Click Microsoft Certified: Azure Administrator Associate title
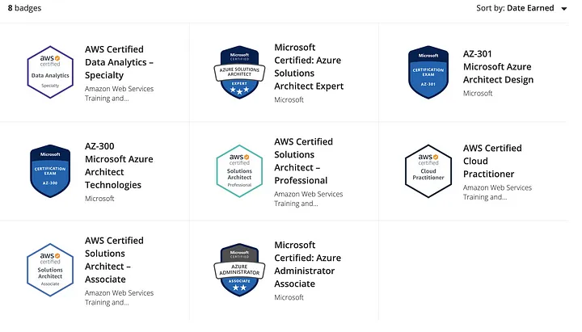Image resolution: width=582 pixels, height=332 pixels. click(308, 264)
